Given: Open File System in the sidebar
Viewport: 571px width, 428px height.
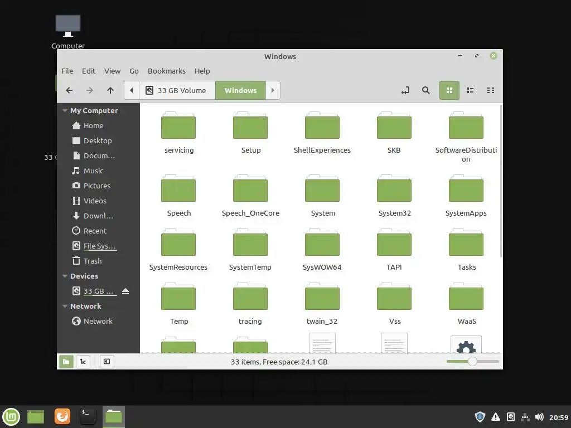Looking at the screenshot, I should pyautogui.click(x=98, y=246).
